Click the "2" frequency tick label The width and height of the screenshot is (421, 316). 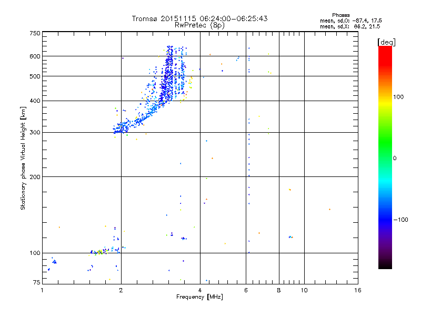click(x=121, y=290)
